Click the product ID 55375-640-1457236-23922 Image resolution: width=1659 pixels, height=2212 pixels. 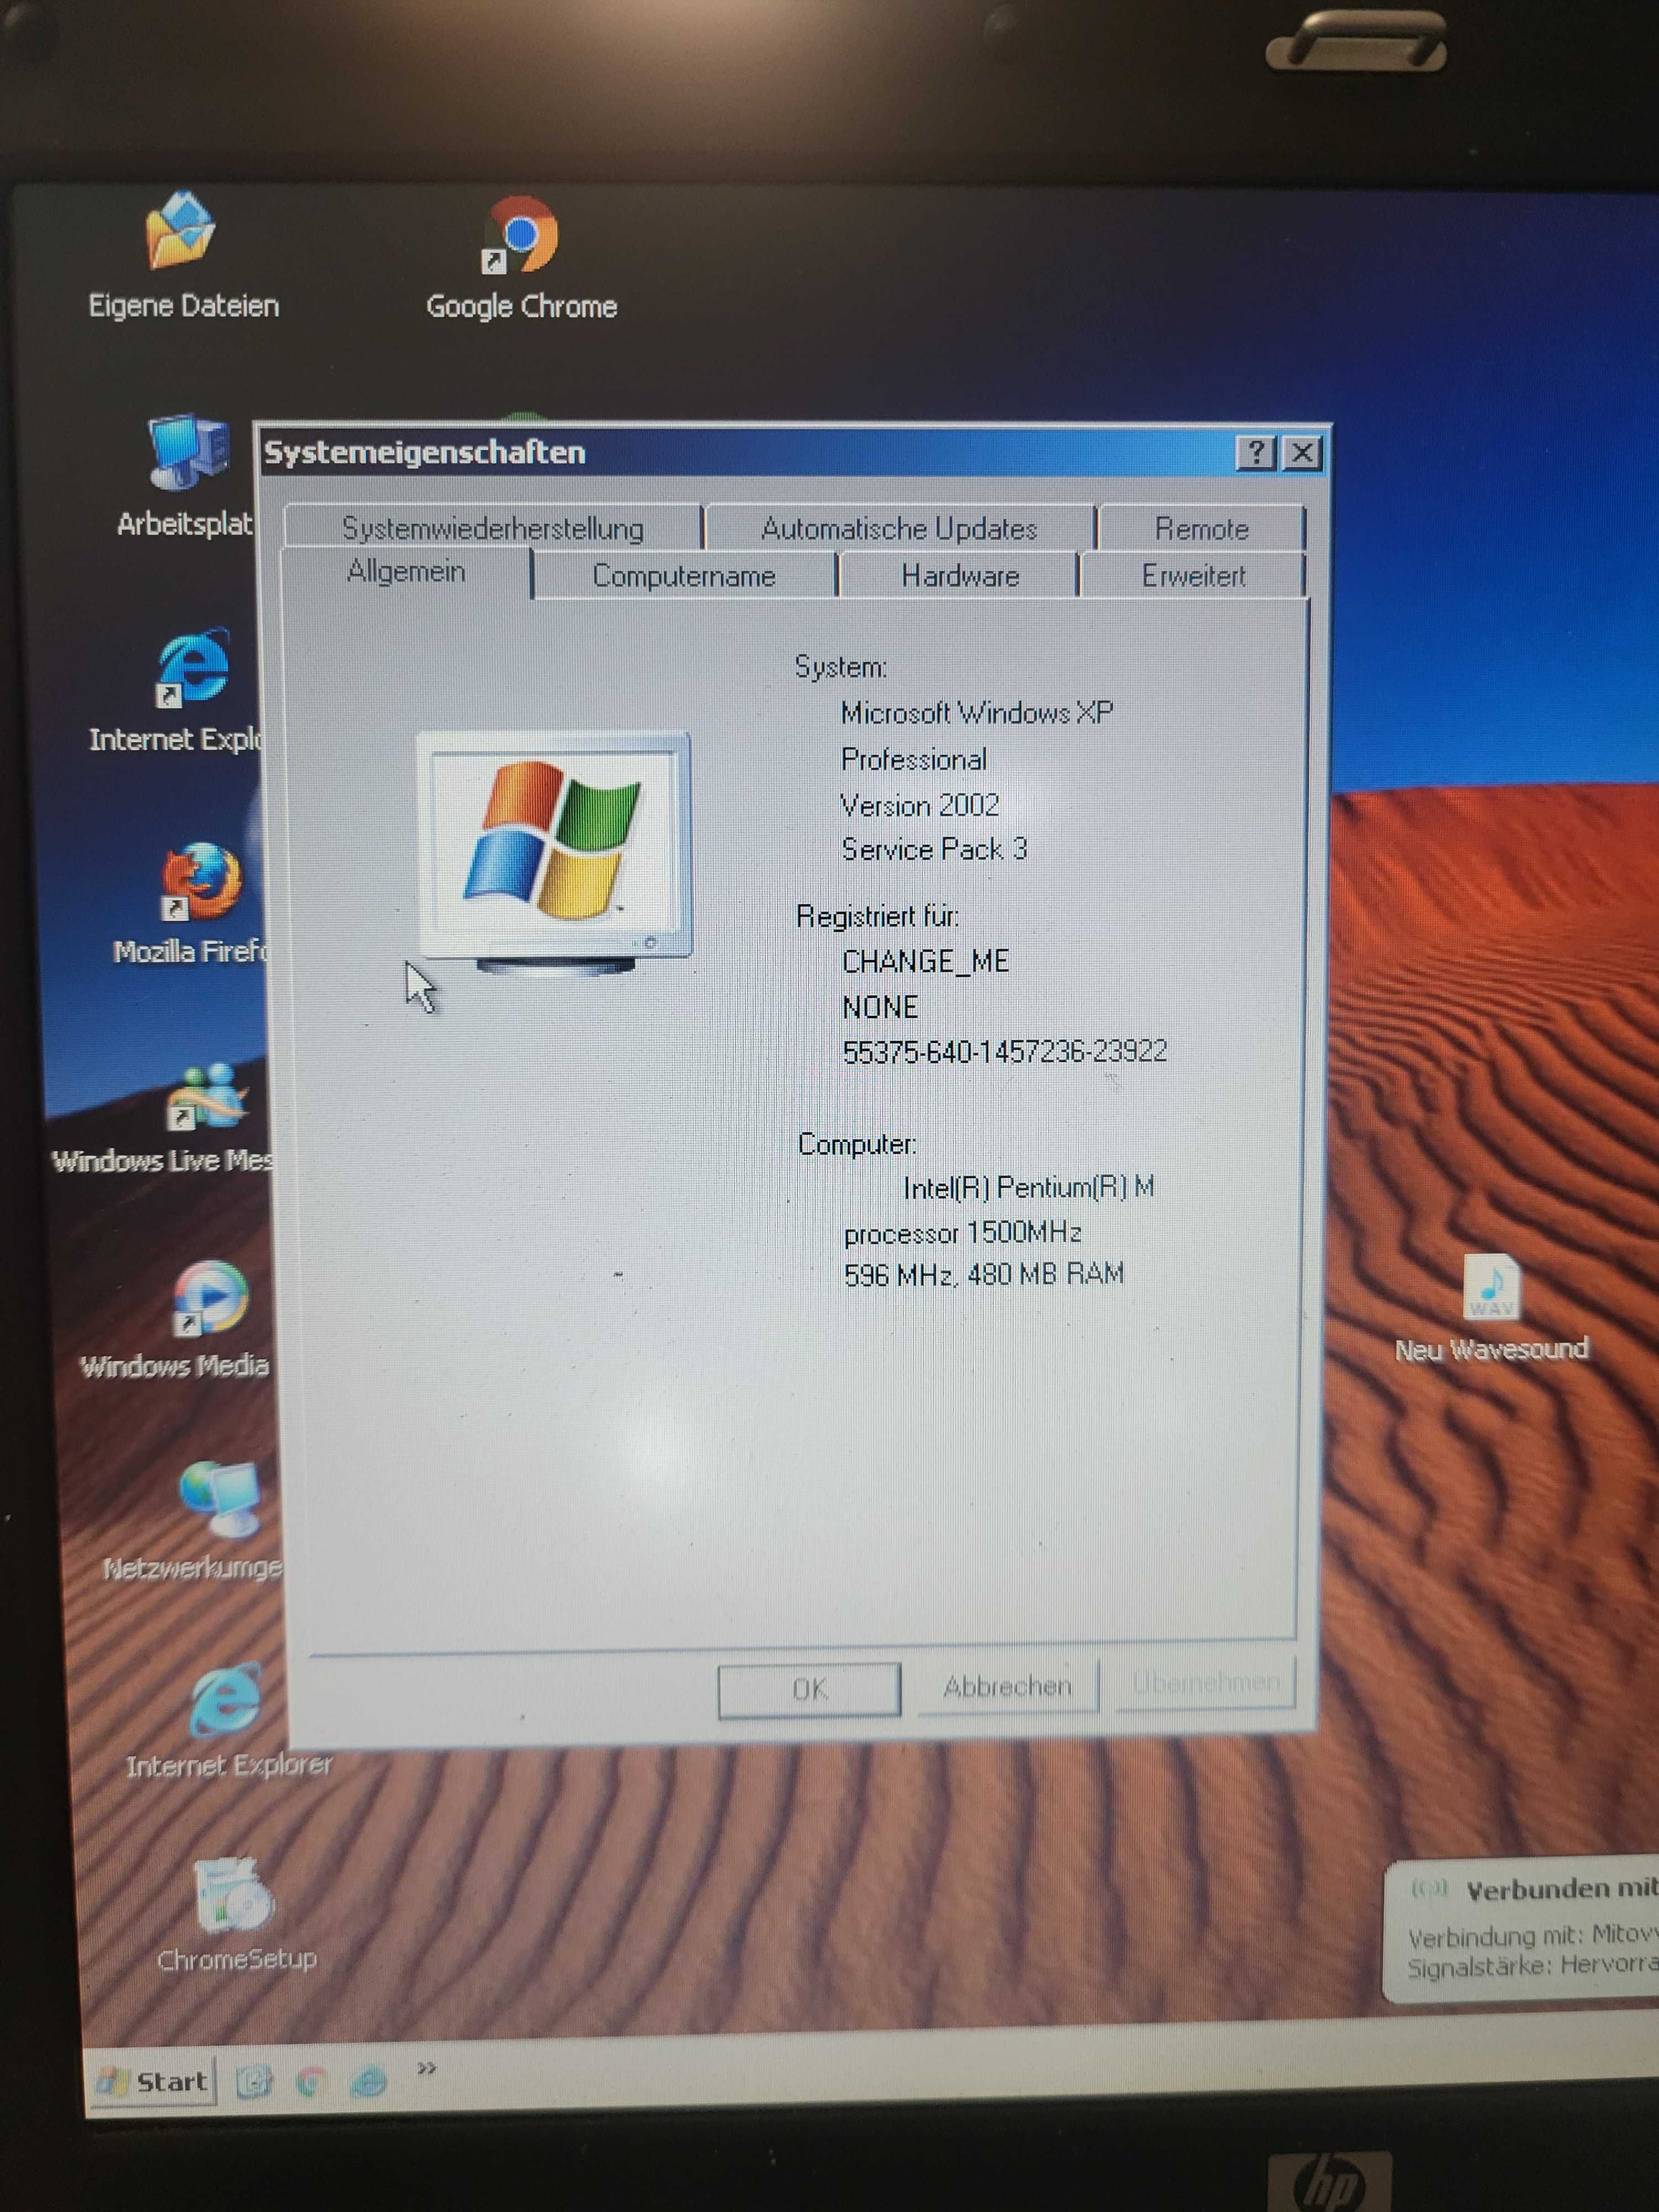click(1004, 1051)
